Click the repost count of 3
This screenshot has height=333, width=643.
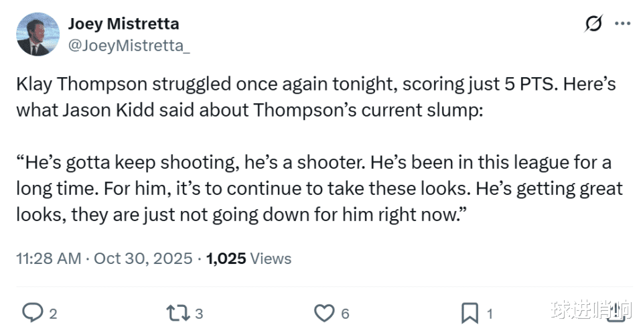click(199, 313)
